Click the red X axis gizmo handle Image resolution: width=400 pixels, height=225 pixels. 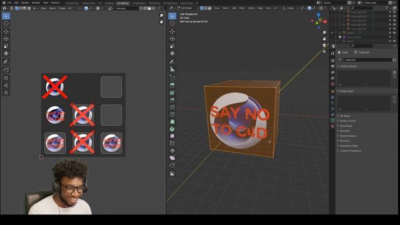(x=325, y=22)
